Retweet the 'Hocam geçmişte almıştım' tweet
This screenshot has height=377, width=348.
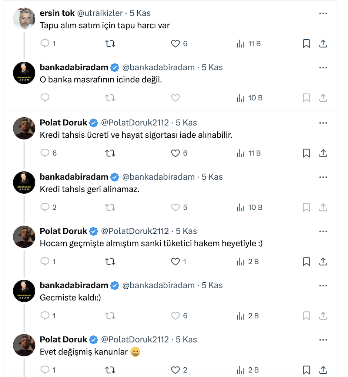[x=110, y=262]
